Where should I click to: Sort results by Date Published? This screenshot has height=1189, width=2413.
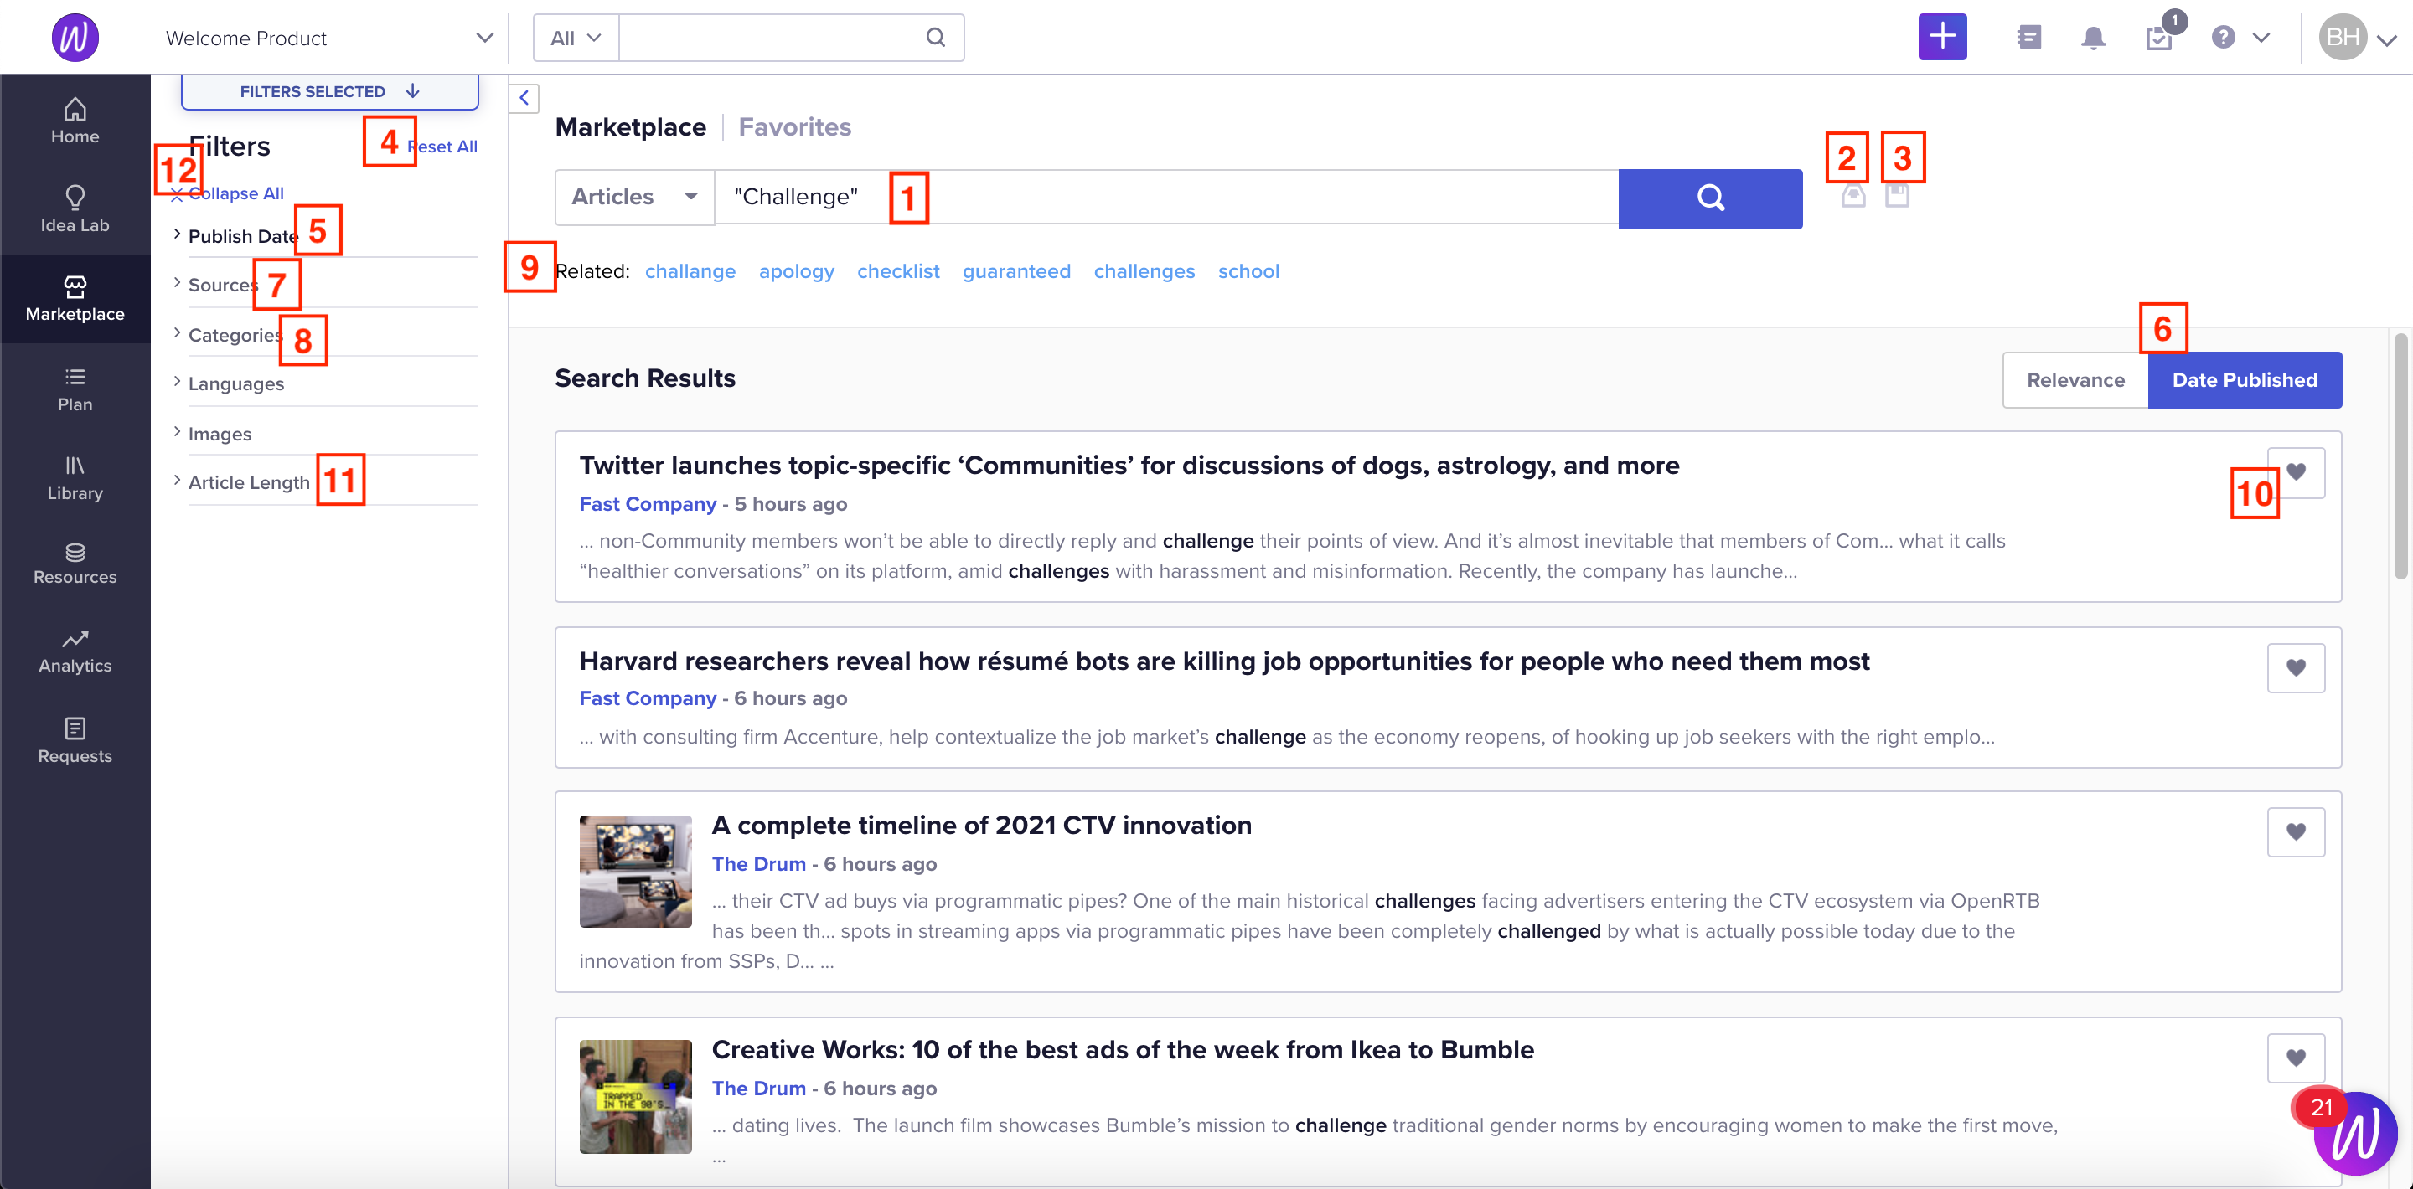[2245, 380]
